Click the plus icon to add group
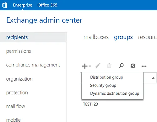This screenshot has height=122, width=157. pos(85,66)
